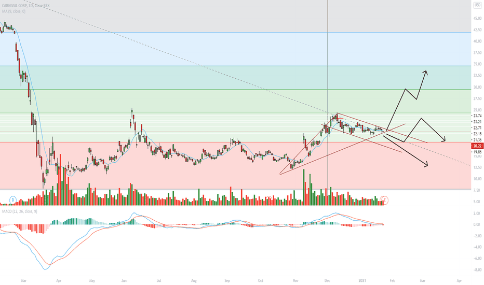This screenshot has height=285, width=484.
Task: Click the red 20.22 current price label
Action: tap(477, 146)
